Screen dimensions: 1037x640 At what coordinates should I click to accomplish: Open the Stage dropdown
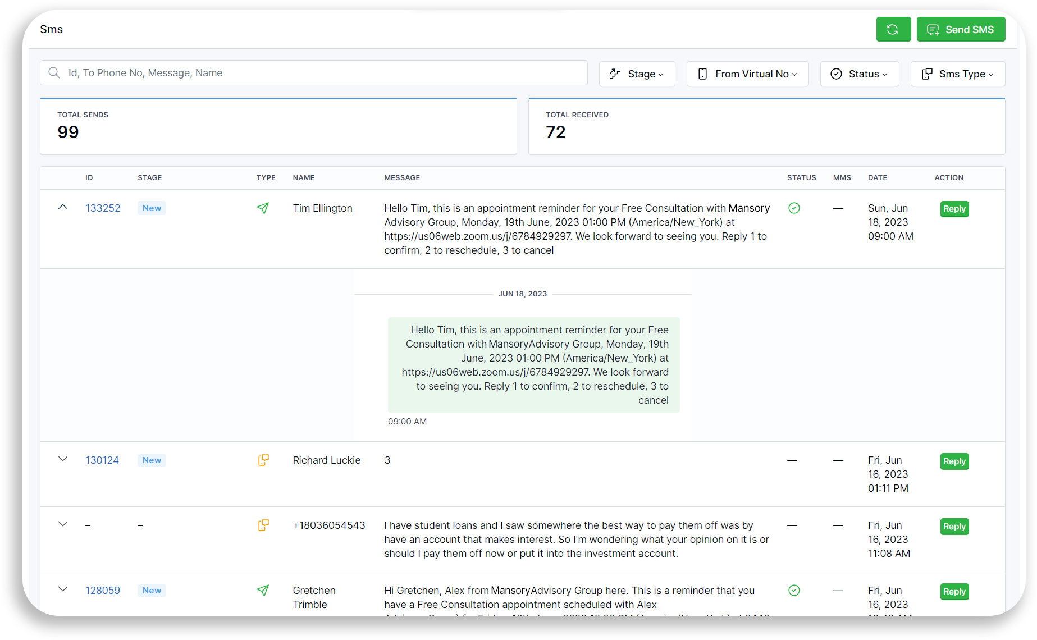tap(637, 74)
